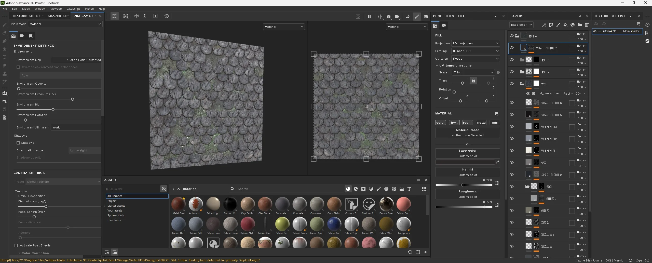Open the Viewport menu
This screenshot has width=652, height=263.
point(56,9)
